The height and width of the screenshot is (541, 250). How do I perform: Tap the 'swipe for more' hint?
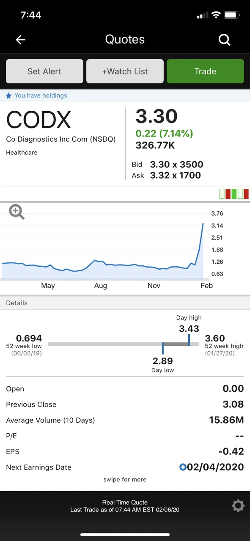(x=125, y=479)
